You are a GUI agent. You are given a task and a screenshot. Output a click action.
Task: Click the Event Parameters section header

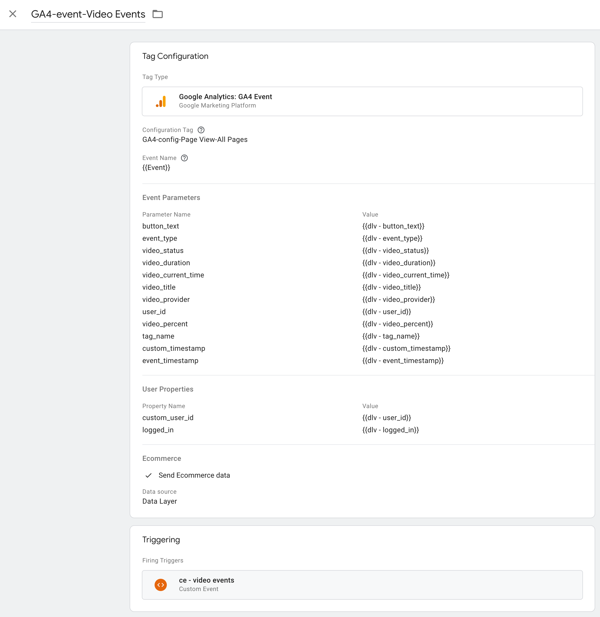(171, 197)
